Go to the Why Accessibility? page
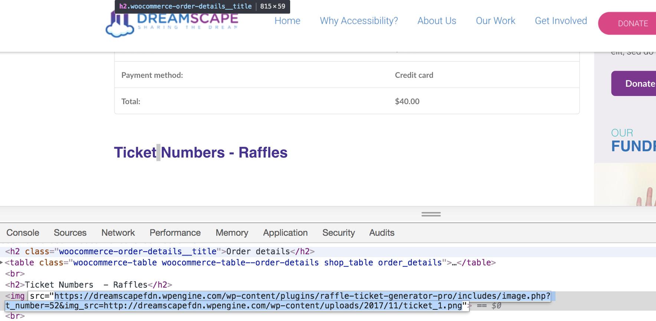Image resolution: width=656 pixels, height=321 pixels. [358, 21]
